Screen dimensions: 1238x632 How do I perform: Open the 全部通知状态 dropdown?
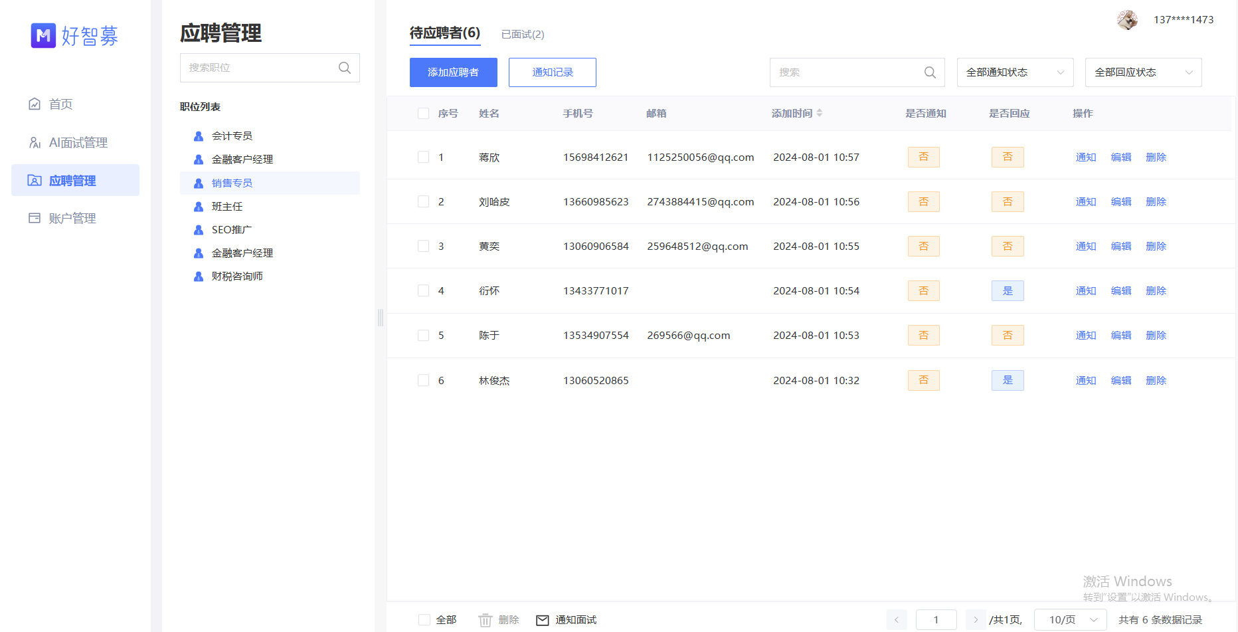click(1015, 72)
